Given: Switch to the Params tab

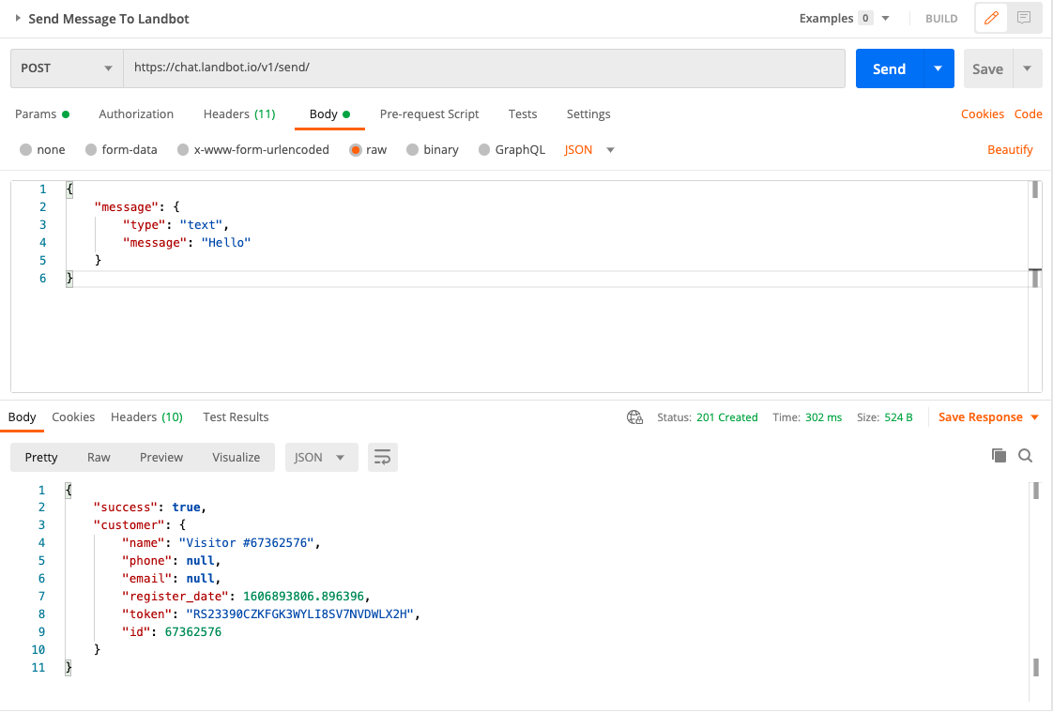Looking at the screenshot, I should point(41,114).
